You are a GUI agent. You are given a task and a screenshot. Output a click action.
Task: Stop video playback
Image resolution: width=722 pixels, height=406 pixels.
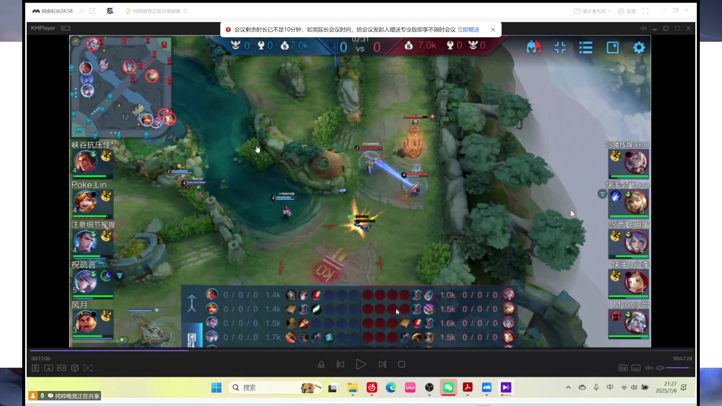click(402, 364)
